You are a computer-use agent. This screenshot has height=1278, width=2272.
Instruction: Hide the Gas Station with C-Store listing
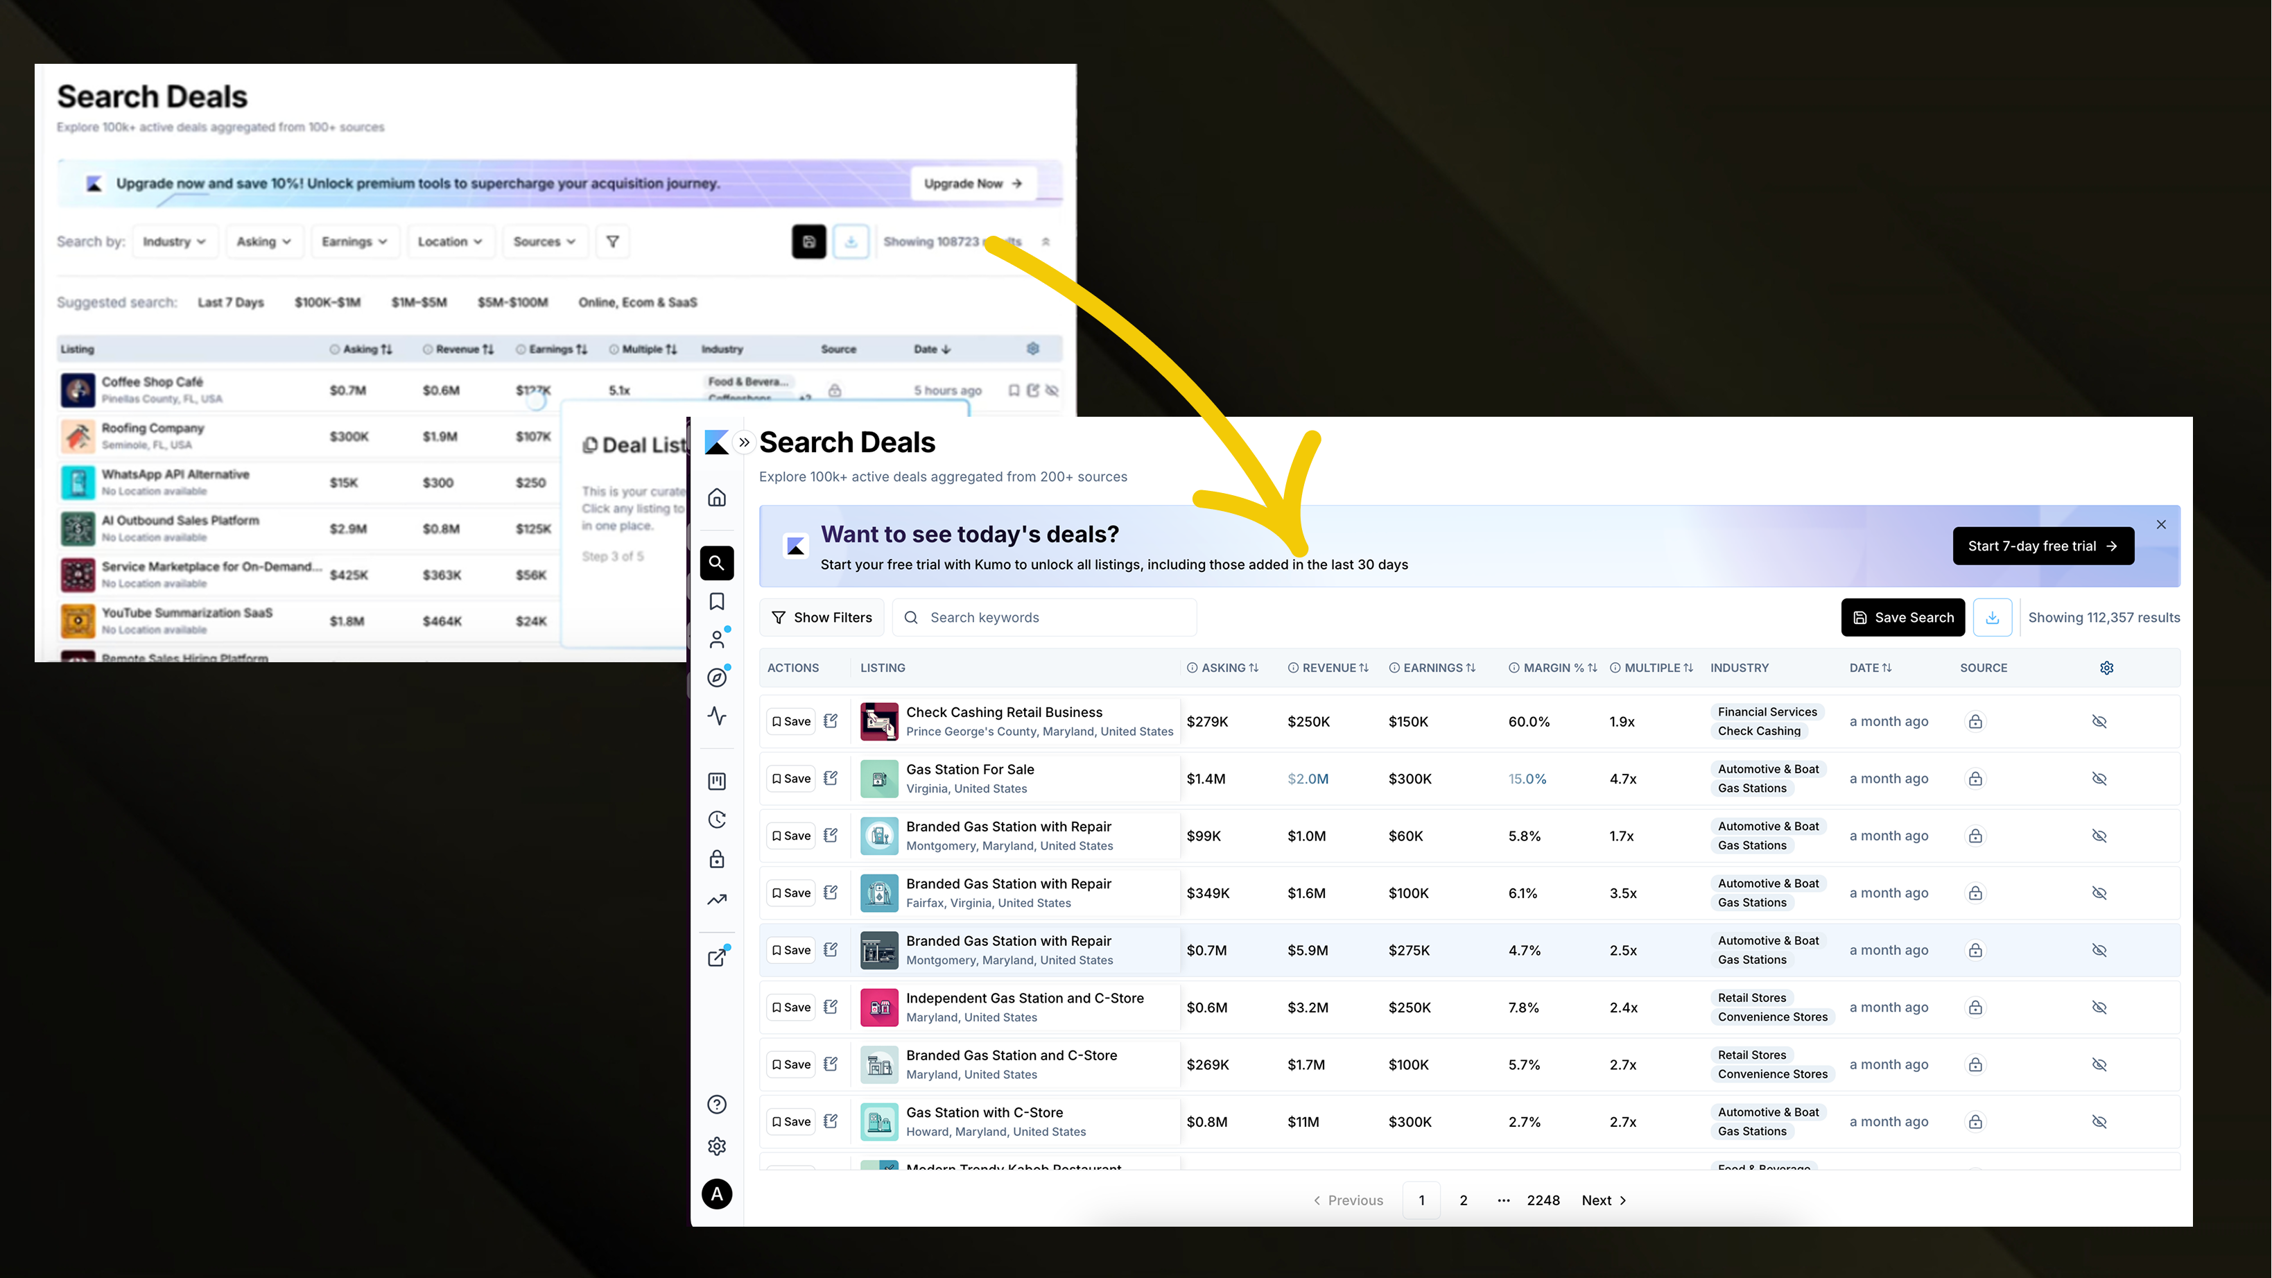click(x=2099, y=1122)
